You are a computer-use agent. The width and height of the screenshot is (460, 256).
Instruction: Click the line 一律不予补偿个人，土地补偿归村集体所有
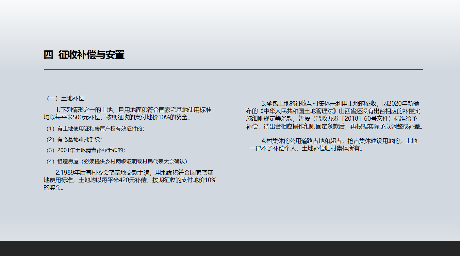tap(306, 149)
